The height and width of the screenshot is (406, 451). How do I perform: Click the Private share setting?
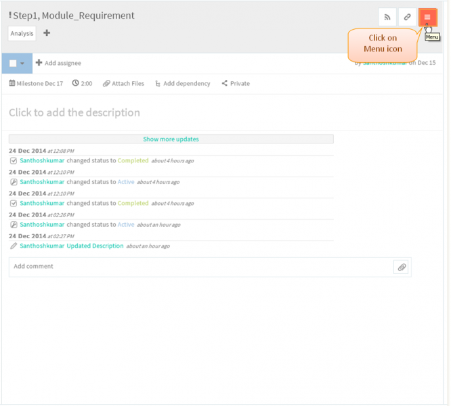pos(236,84)
